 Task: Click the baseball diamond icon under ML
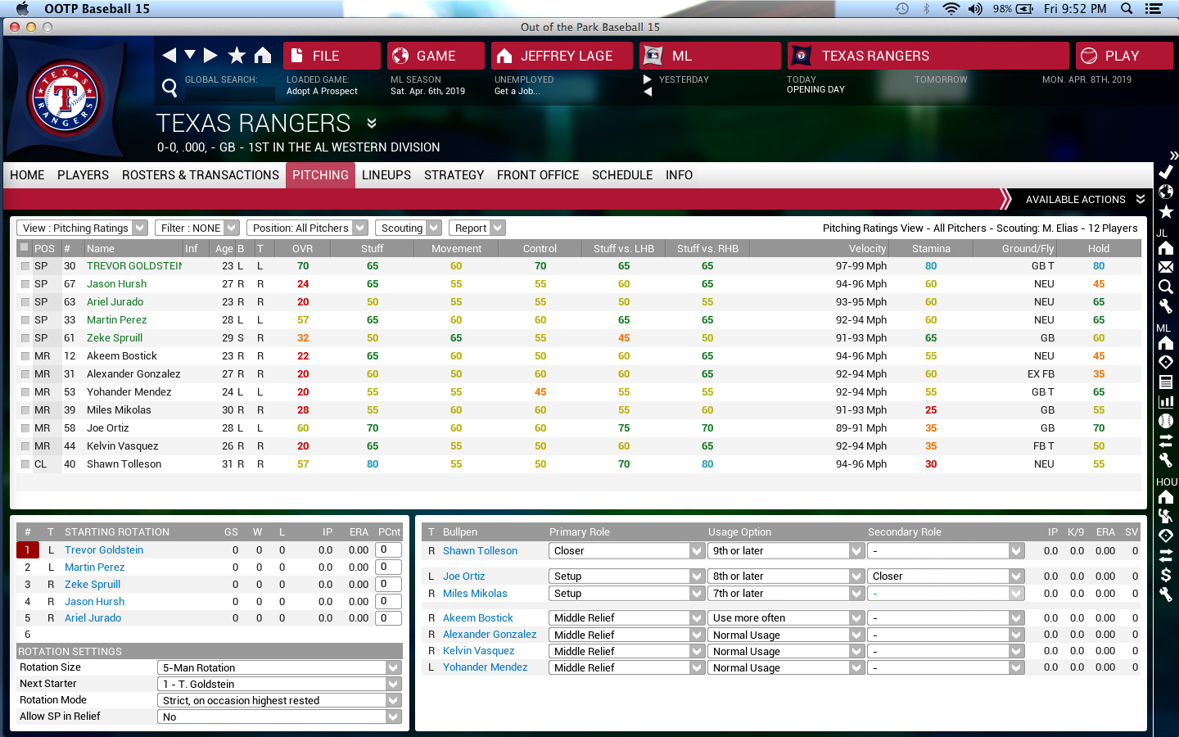coord(1166,362)
